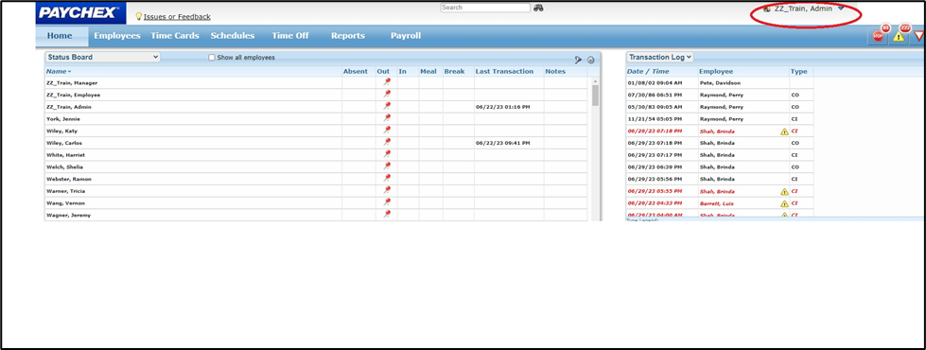926x350 pixels.
Task: Click the binoculars search icon
Action: [x=538, y=9]
